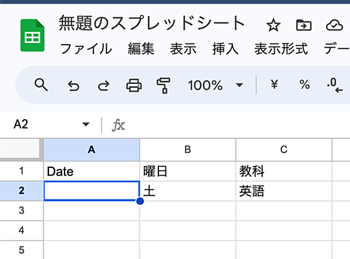Open the 表示形式 menu
Image resolution: width=350 pixels, height=259 pixels.
[281, 49]
